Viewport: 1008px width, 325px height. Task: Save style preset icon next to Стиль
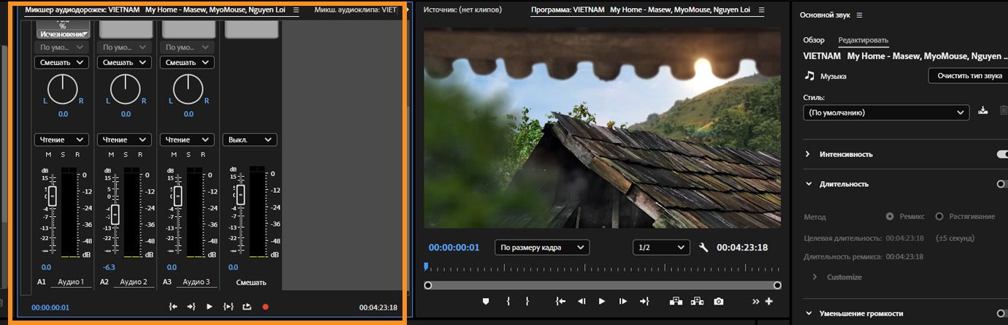982,112
